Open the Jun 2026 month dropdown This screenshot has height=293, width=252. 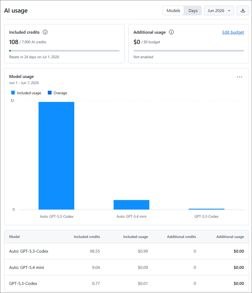pos(219,10)
